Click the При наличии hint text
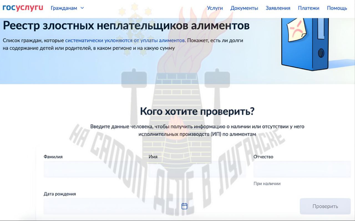 267,183
